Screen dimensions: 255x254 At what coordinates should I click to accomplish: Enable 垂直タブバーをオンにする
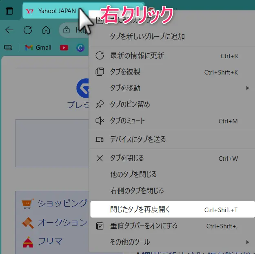click(144, 226)
